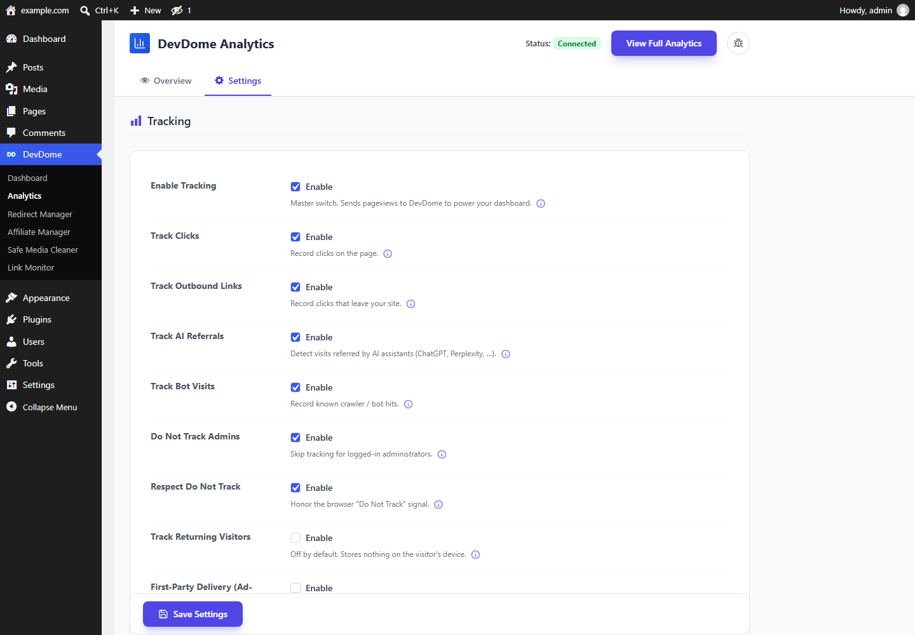Click the Media library icon
The width and height of the screenshot is (915, 635).
[11, 89]
